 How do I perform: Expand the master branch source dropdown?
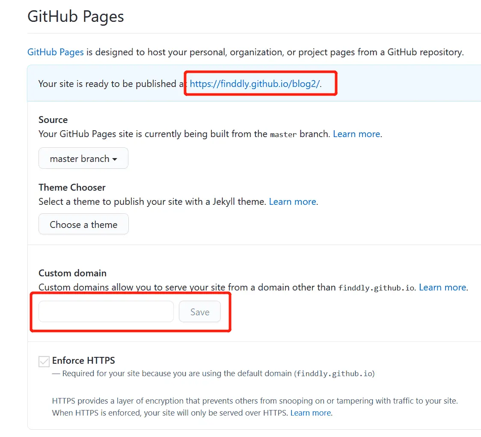pyautogui.click(x=83, y=159)
